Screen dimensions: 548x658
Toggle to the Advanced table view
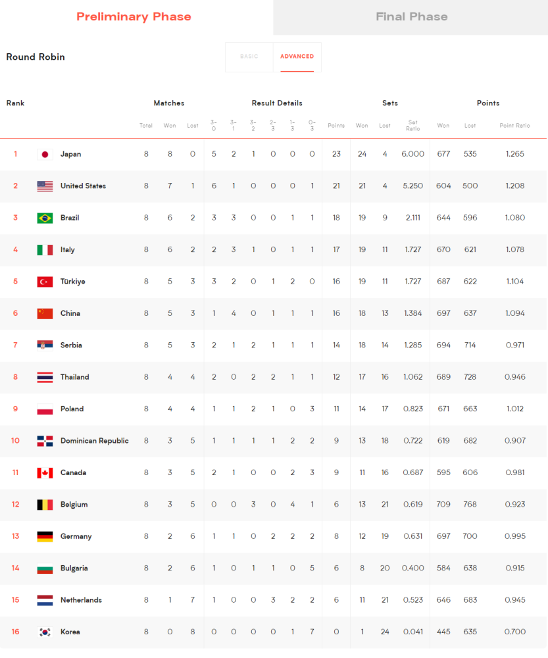pos(297,57)
